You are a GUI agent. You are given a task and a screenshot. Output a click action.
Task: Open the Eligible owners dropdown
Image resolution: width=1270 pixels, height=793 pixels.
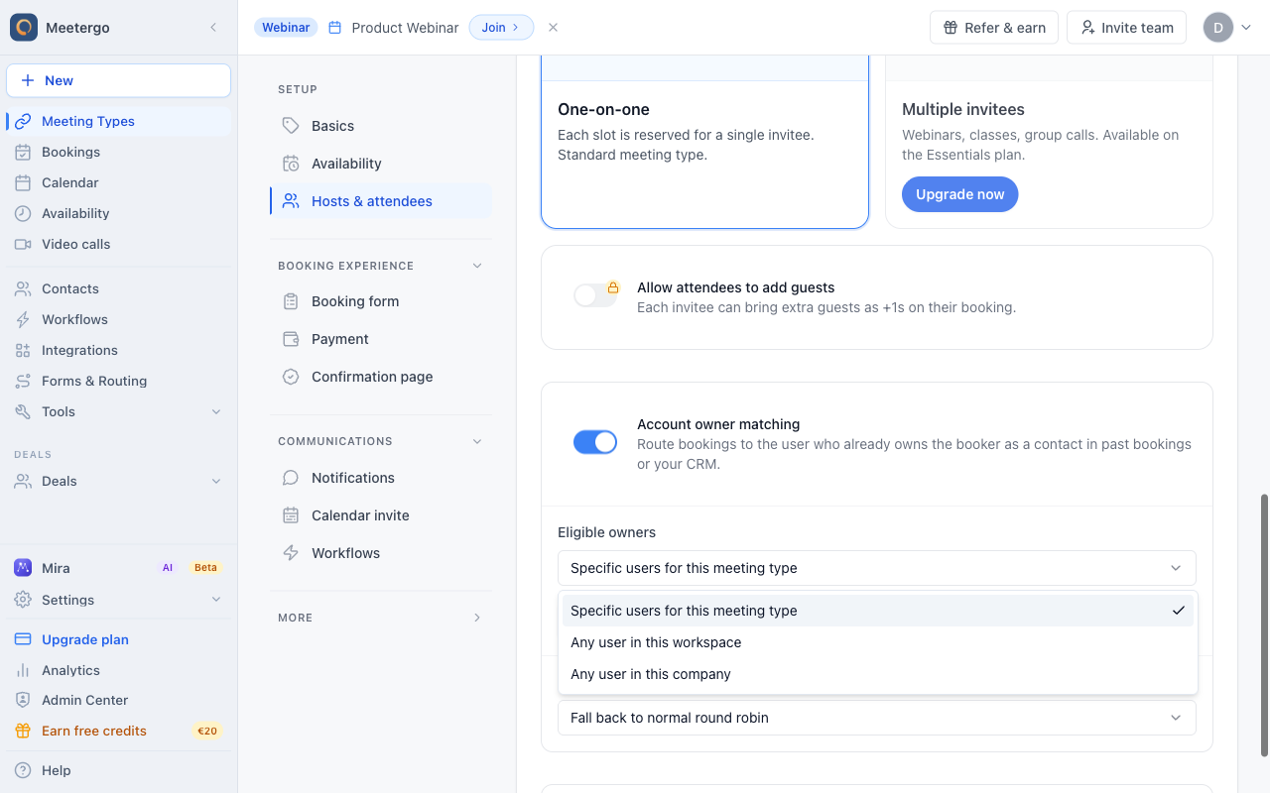(877, 568)
